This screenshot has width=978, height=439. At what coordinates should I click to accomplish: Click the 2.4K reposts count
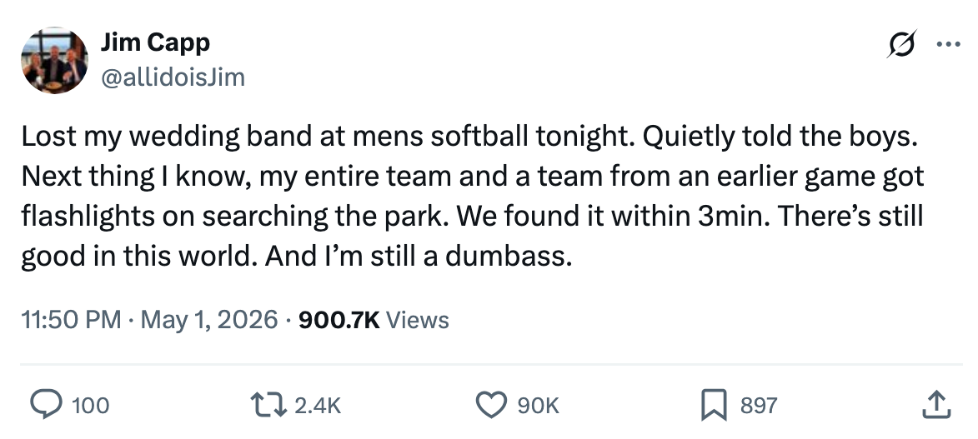tap(318, 406)
